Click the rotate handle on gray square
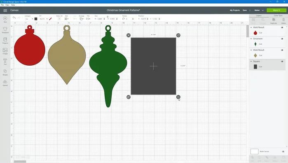288x163 pixels. (178, 35)
